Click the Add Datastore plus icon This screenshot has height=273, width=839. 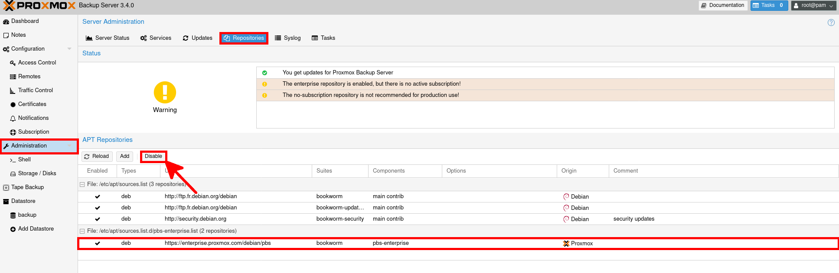pyautogui.click(x=13, y=229)
